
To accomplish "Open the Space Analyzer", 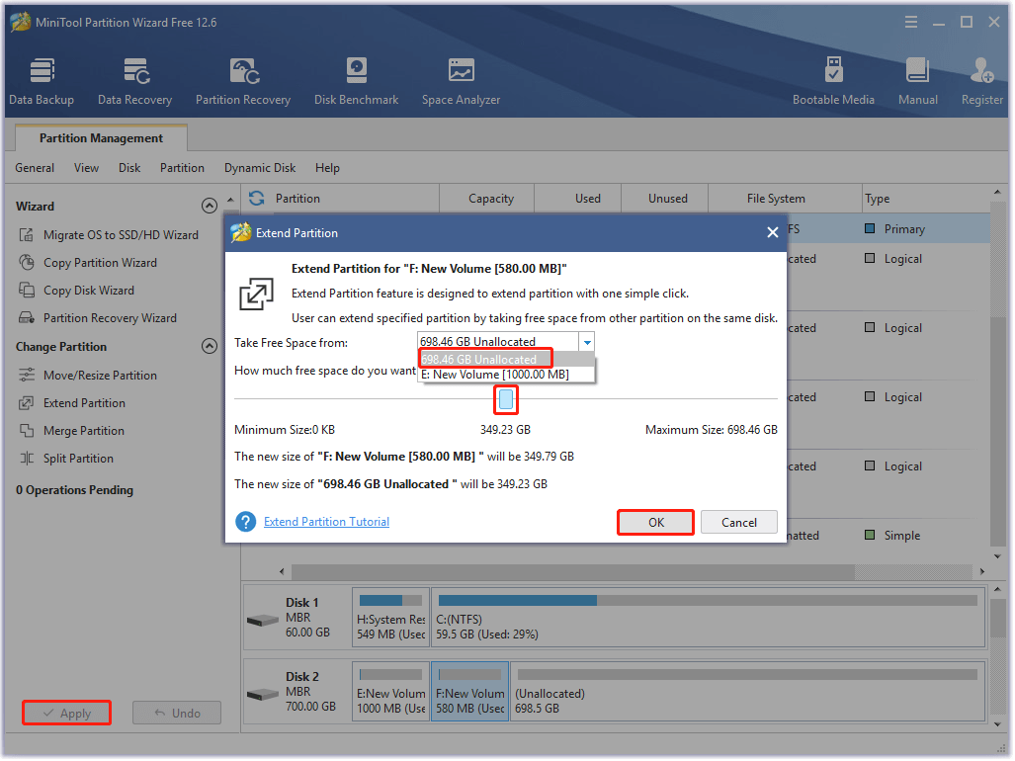I will 461,81.
